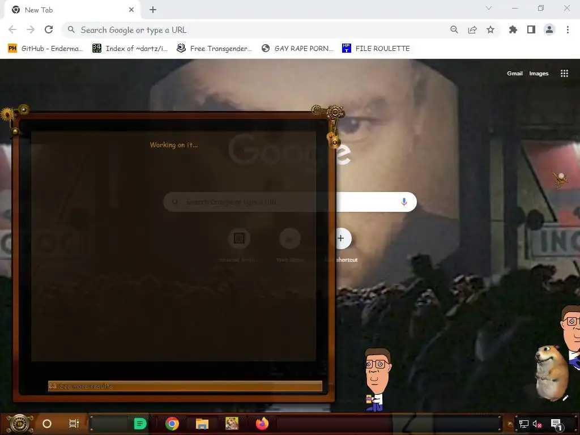The height and width of the screenshot is (435, 580).
Task: Click the share this page icon
Action: pos(472,29)
